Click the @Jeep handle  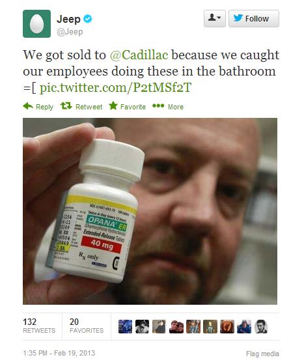pyautogui.click(x=70, y=32)
